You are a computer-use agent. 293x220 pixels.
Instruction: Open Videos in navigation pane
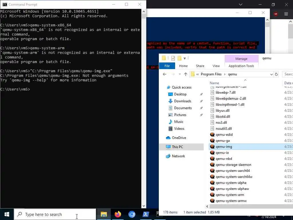tap(179, 129)
